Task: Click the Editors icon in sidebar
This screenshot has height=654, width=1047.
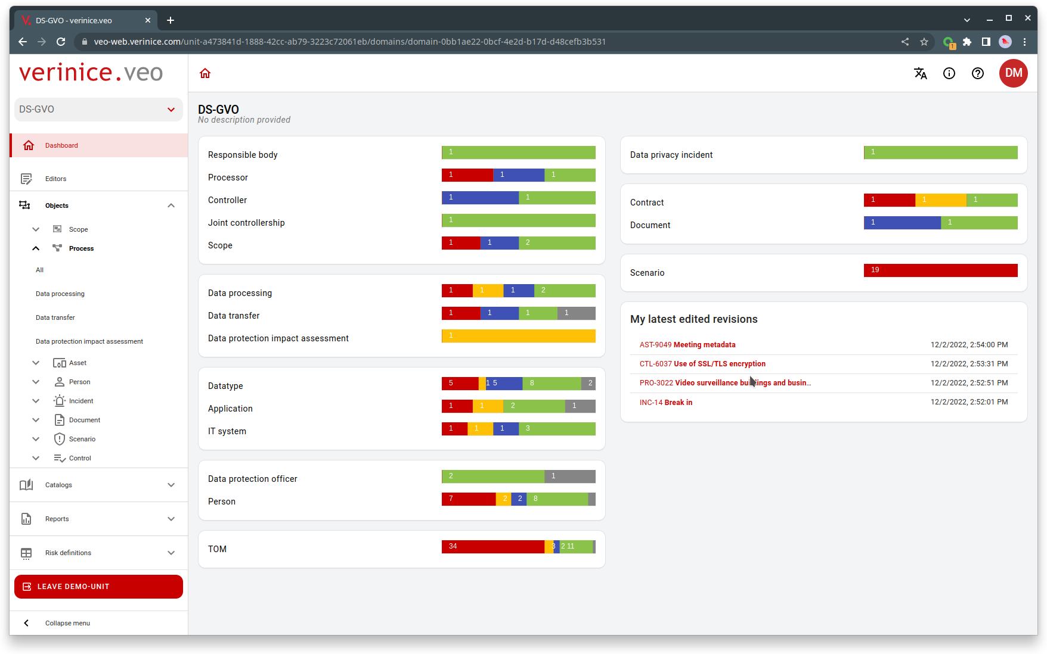Action: point(26,179)
